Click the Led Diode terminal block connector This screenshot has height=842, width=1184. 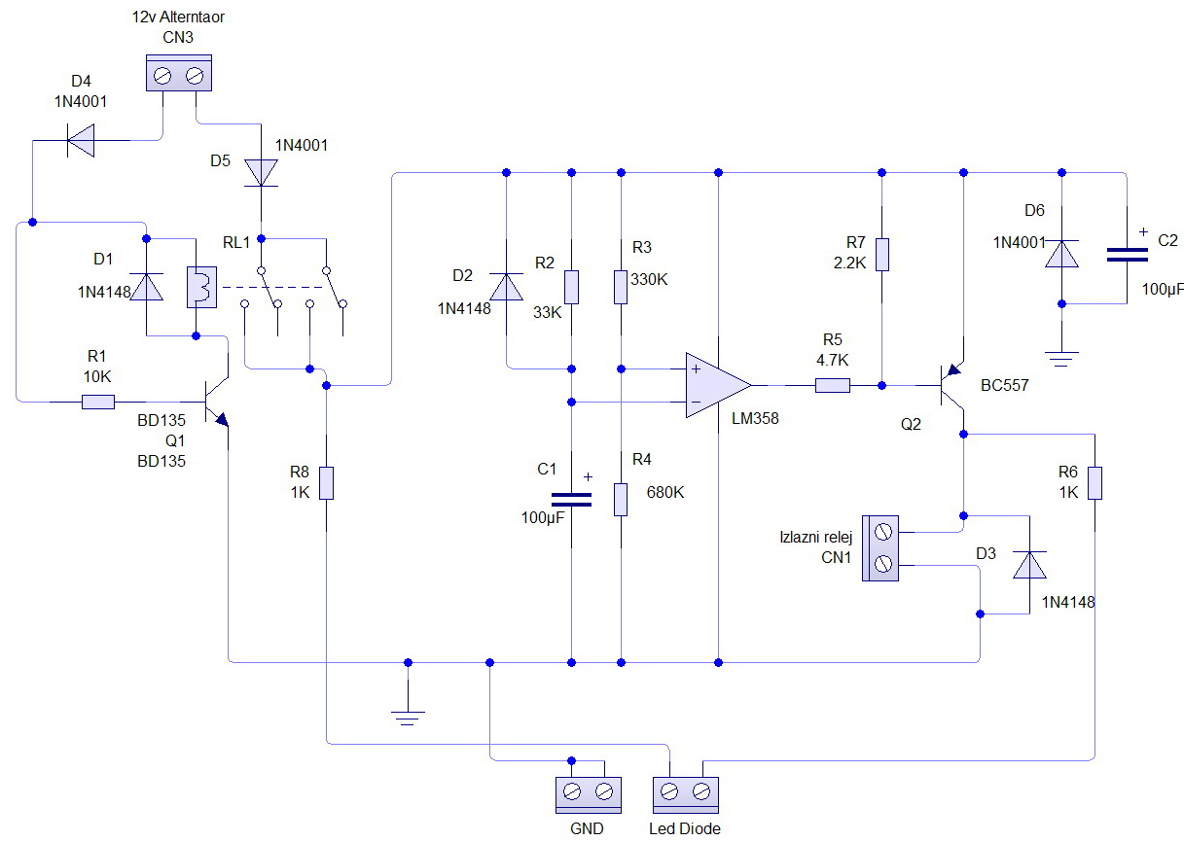coord(684,793)
